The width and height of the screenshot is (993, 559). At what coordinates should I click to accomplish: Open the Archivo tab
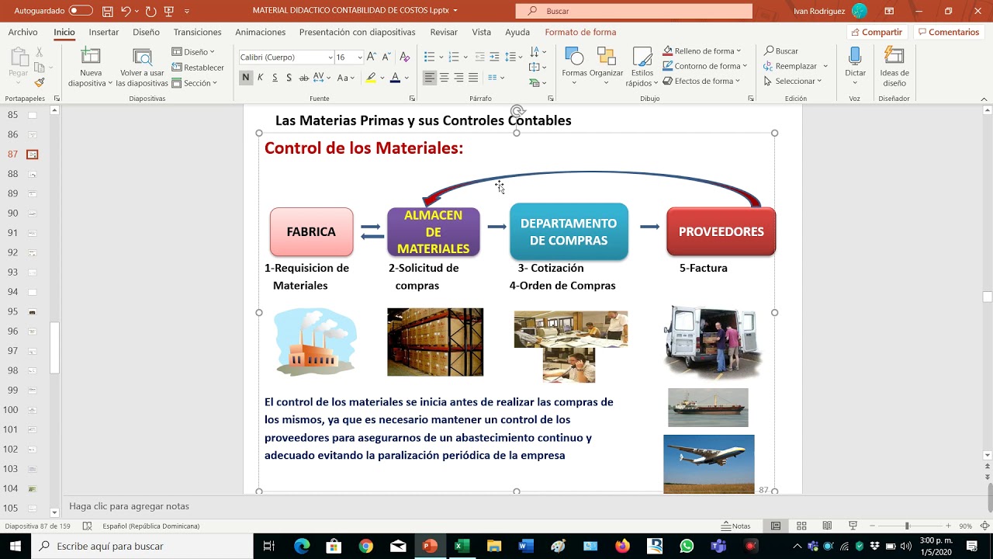pos(22,32)
